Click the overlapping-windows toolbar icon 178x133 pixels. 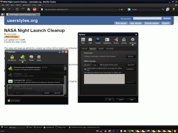(168, 9)
